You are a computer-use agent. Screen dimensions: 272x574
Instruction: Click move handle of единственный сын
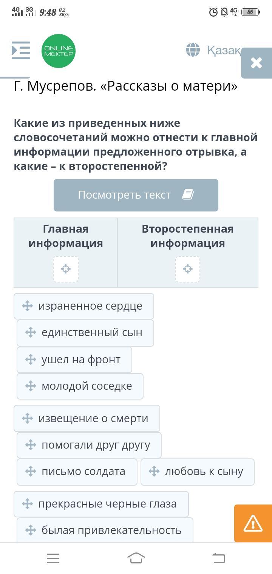[31, 332]
